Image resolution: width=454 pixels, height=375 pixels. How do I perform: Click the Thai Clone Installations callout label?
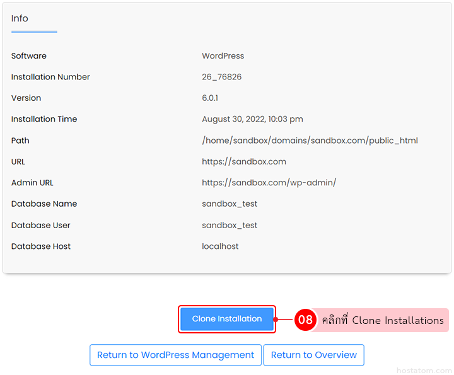[382, 320]
